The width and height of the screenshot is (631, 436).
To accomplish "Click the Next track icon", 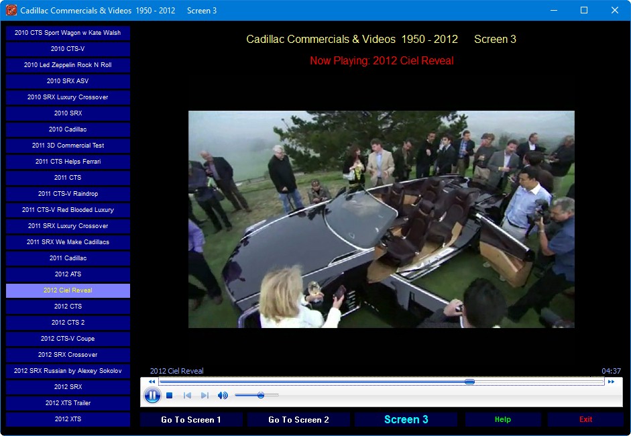I will click(x=205, y=396).
